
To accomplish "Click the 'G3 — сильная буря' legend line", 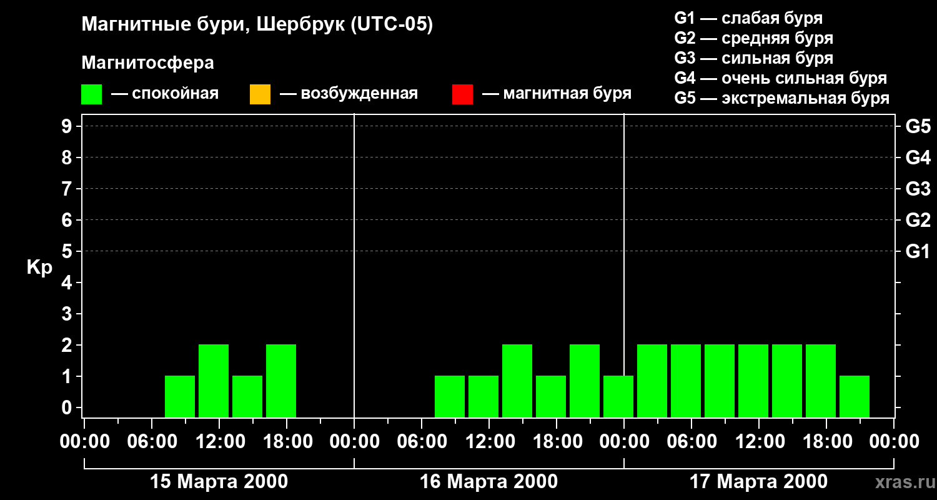I will 753,57.
